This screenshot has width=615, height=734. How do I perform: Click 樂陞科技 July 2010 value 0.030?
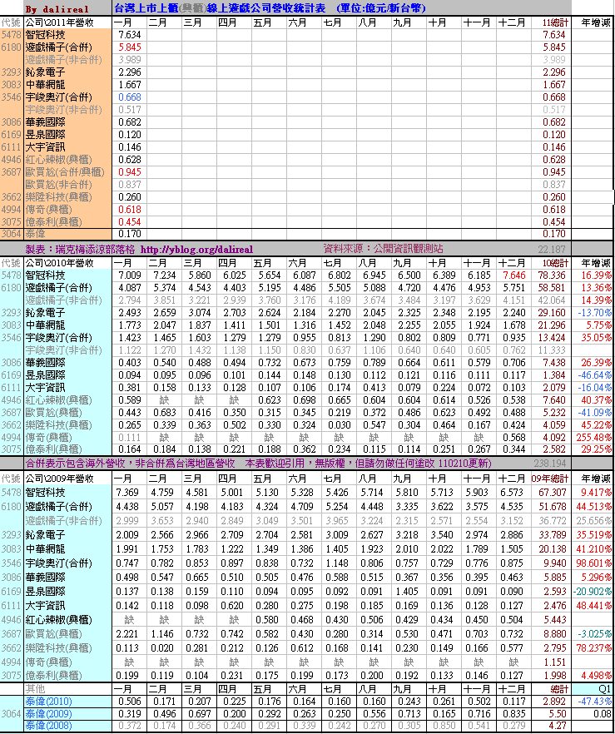[x=340, y=425]
